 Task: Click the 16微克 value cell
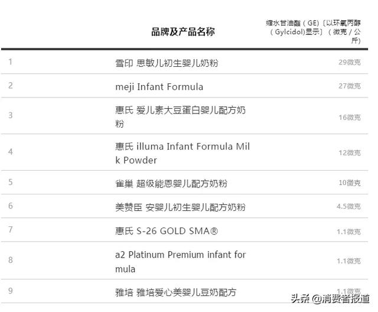[x=350, y=118]
